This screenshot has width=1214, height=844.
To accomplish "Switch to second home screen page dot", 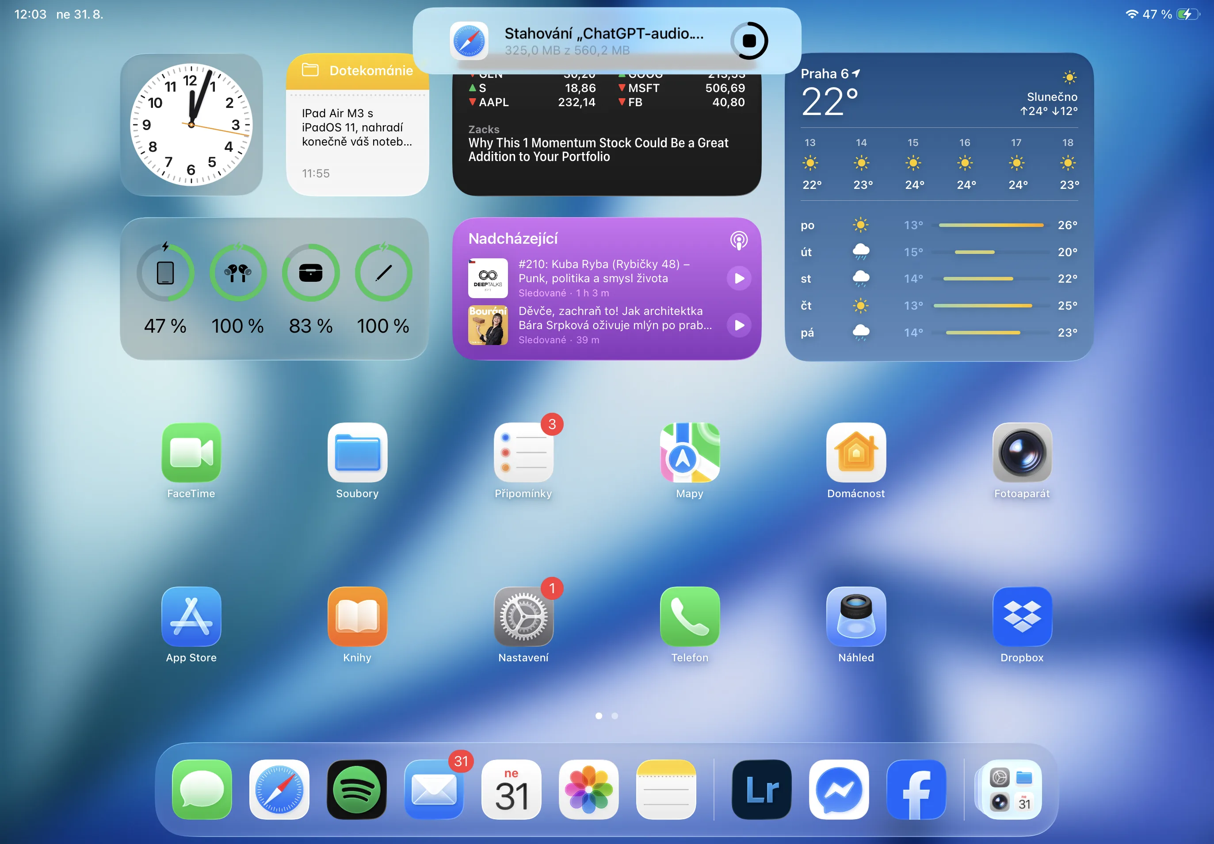I will 615,715.
